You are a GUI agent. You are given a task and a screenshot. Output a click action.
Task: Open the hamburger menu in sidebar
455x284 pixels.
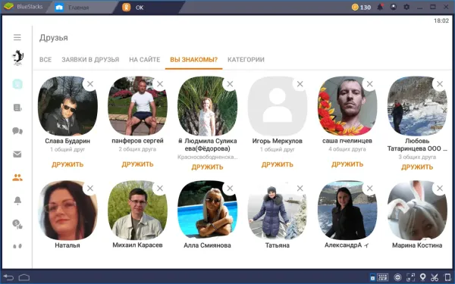(17, 37)
